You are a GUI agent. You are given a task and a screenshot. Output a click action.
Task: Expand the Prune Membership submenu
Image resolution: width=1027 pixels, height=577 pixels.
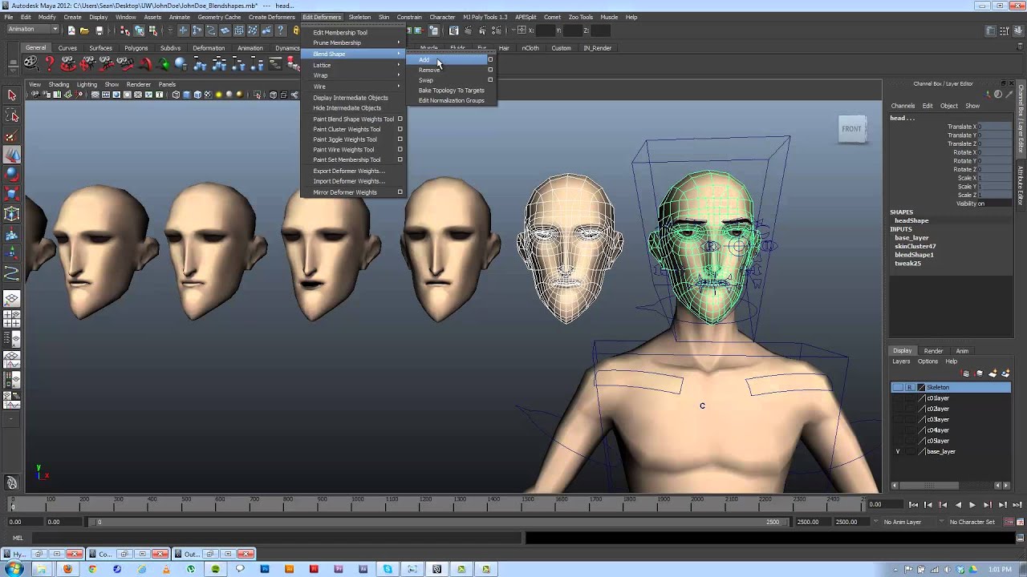click(x=353, y=42)
